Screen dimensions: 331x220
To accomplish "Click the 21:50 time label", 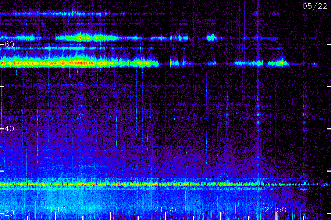I will point(275,209).
